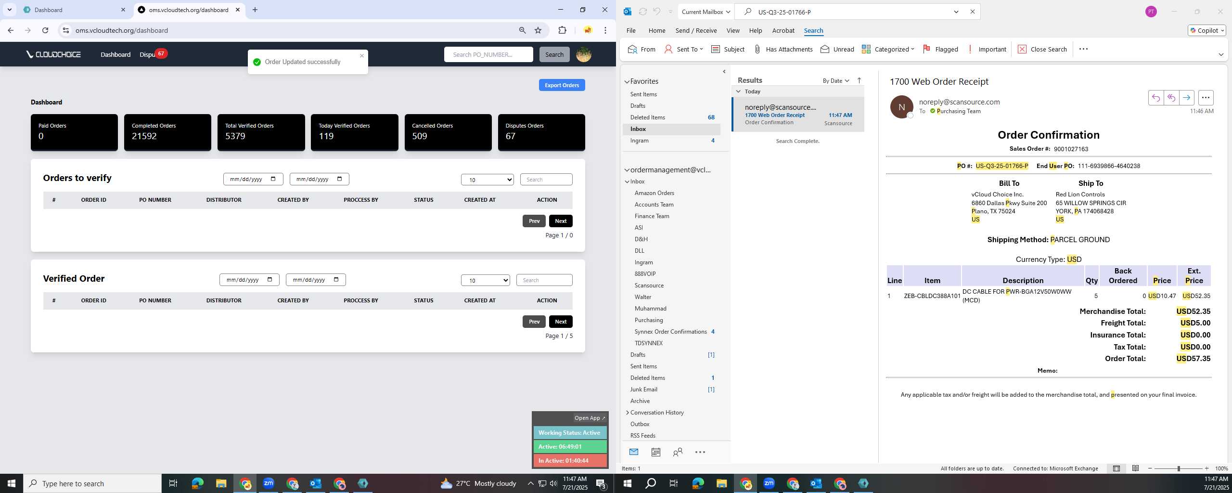This screenshot has width=1232, height=493.
Task: Collapse the Favorites folder group
Action: coord(627,81)
